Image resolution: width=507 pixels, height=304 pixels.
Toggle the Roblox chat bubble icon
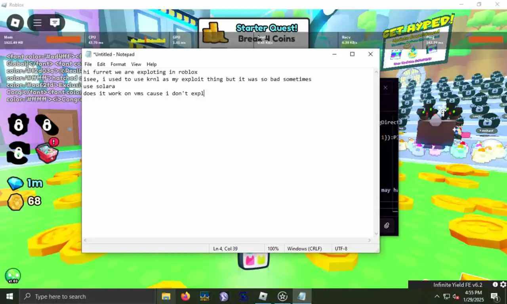[x=55, y=23]
